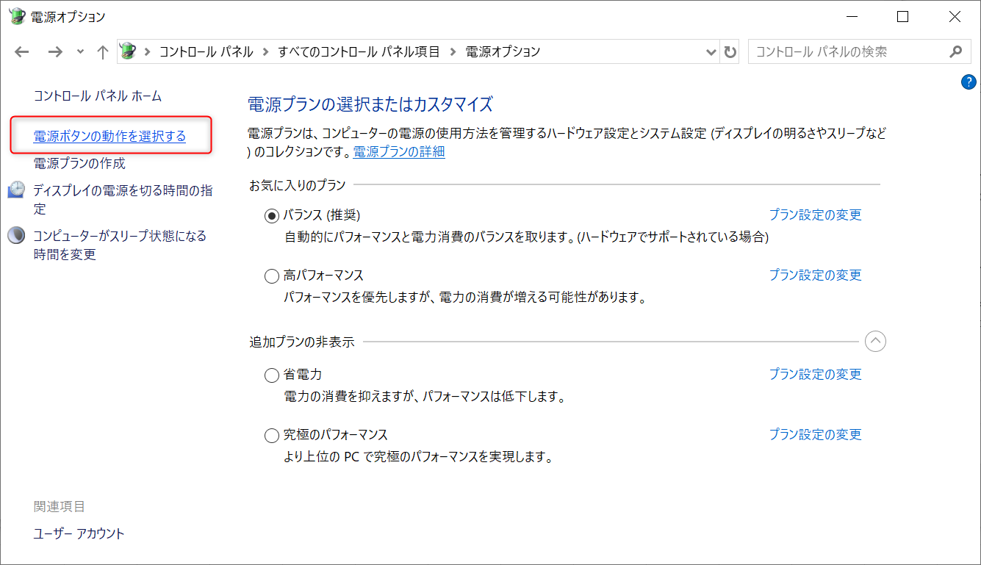Change plan settings for 高パフォーマンス
Screen dimensions: 981x565
click(815, 275)
